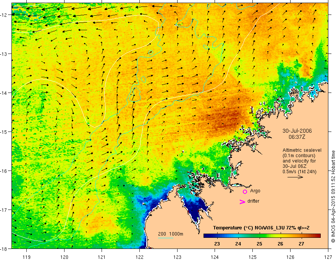Click the longitude axis label 127
The image size is (336, 260).
328,257
